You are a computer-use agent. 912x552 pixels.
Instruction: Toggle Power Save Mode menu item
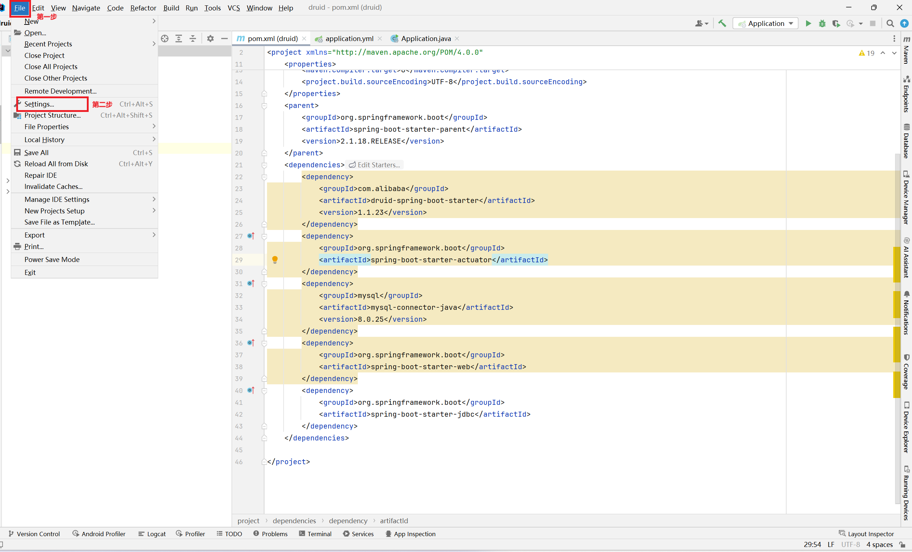click(x=52, y=259)
